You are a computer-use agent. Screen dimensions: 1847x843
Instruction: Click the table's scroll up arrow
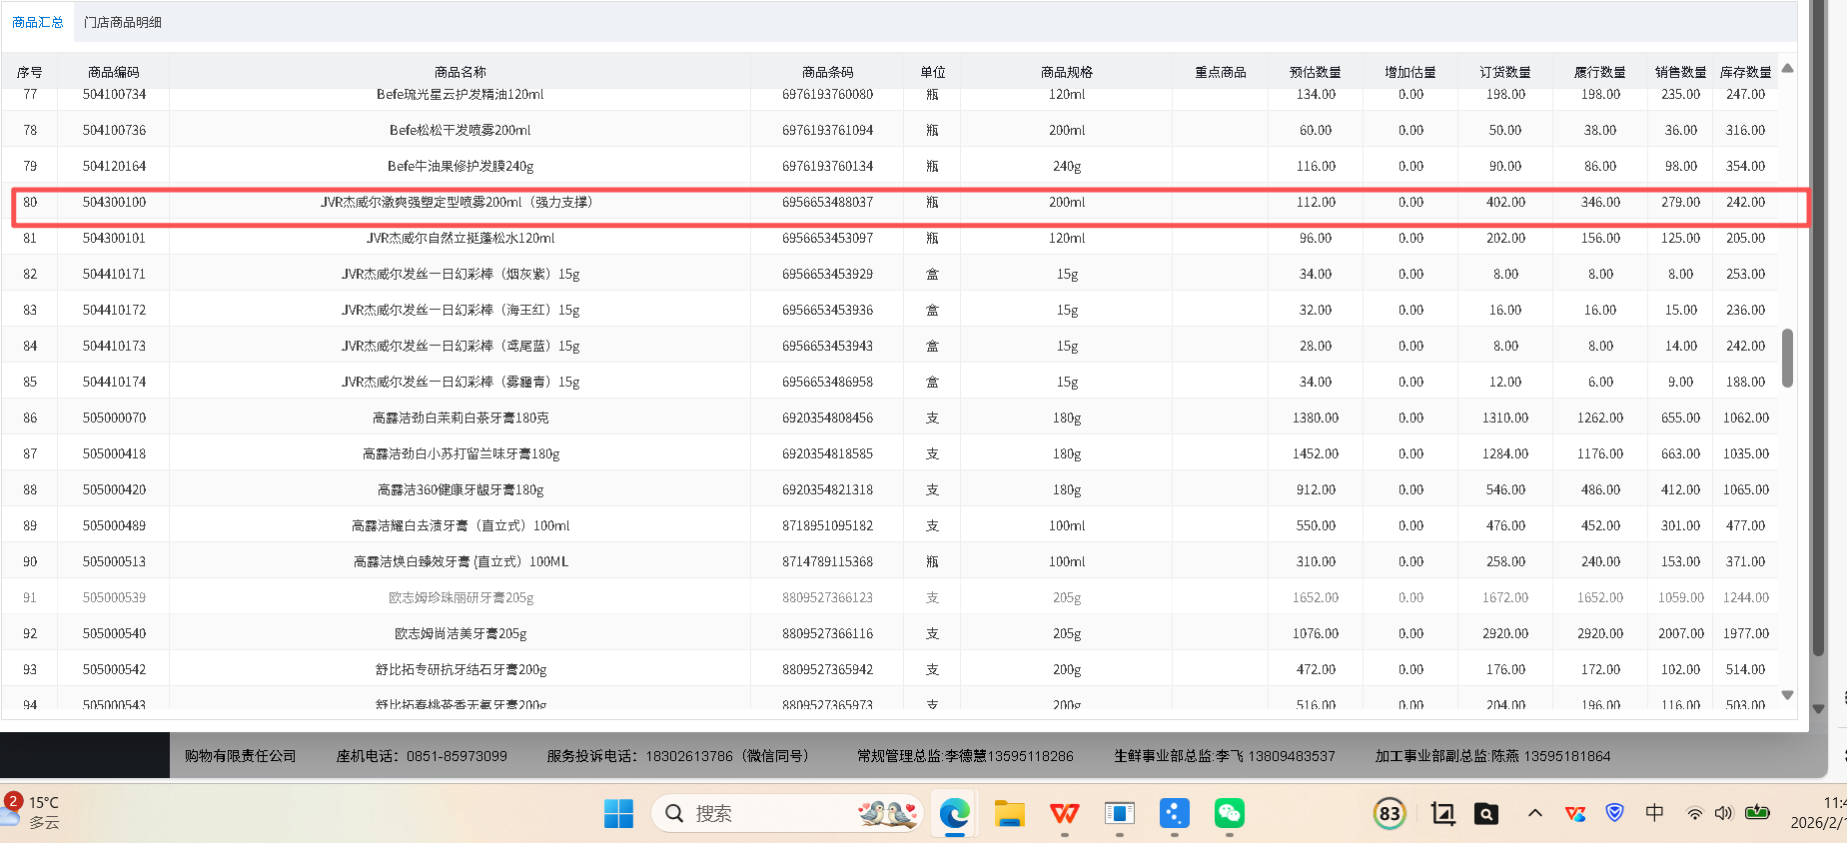(1787, 69)
